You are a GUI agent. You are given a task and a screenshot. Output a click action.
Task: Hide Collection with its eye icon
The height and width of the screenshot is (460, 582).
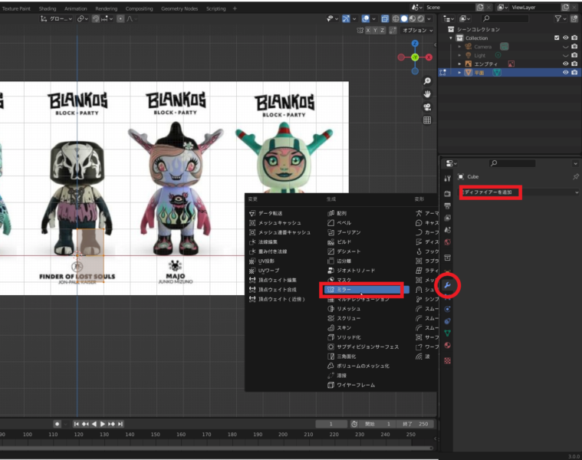(x=566, y=38)
